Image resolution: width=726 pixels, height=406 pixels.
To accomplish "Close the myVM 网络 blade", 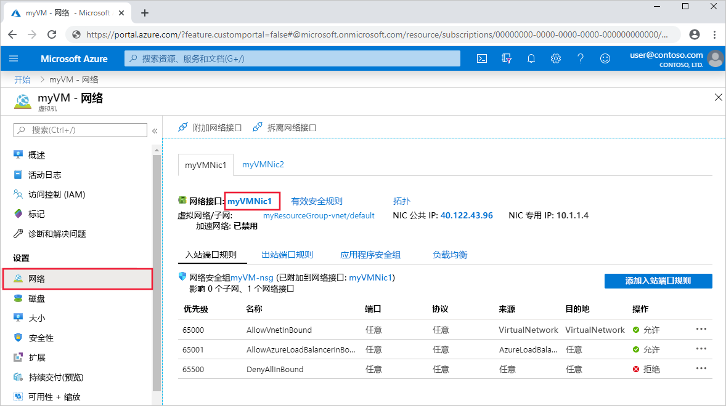I will [718, 97].
